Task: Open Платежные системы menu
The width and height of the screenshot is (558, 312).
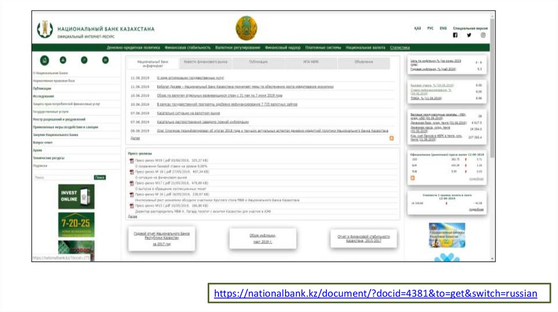Action: coord(323,48)
